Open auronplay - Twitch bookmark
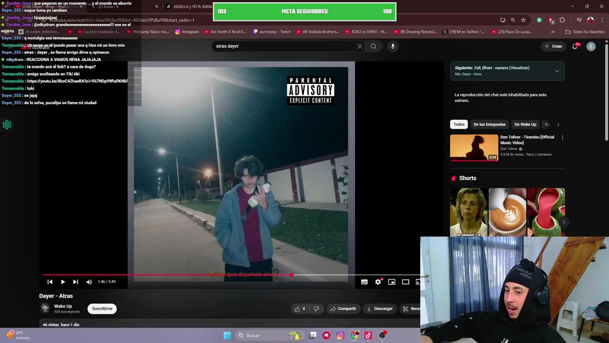Image resolution: width=609 pixels, height=343 pixels. (272, 32)
